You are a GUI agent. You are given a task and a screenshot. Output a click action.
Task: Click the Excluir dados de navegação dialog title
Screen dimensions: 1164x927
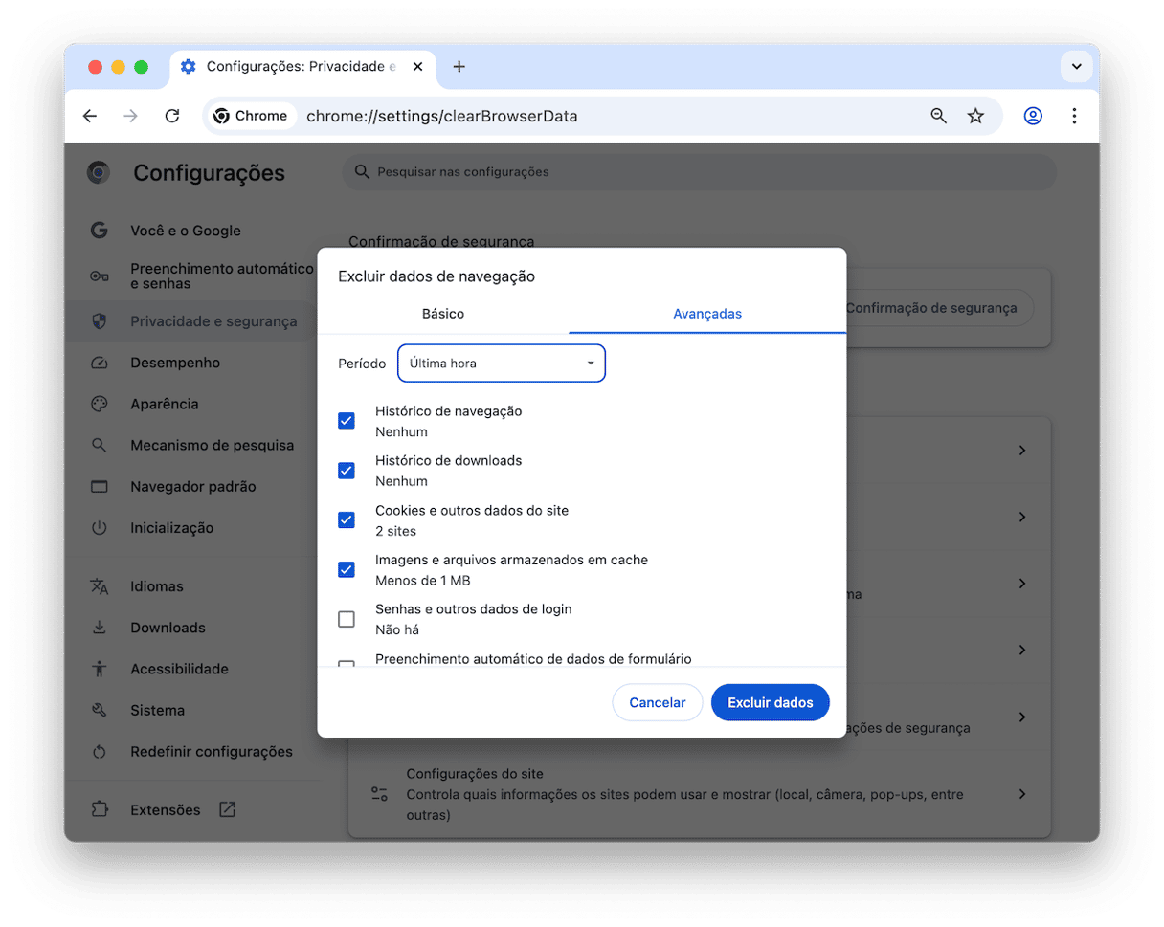[436, 276]
